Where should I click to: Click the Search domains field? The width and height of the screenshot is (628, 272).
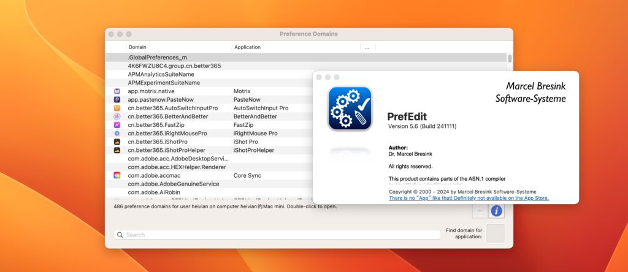277,235
